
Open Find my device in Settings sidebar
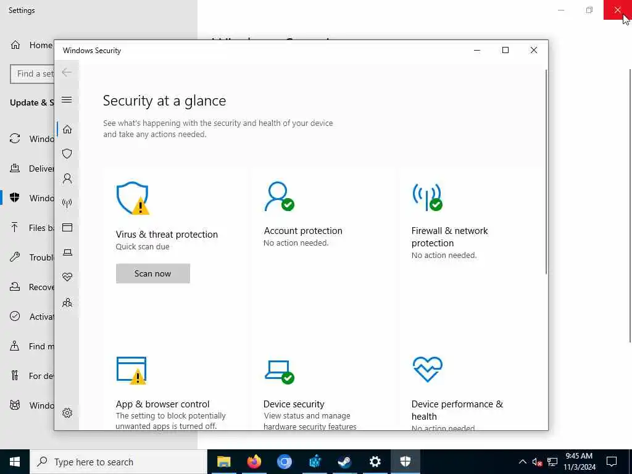[x=31, y=346]
